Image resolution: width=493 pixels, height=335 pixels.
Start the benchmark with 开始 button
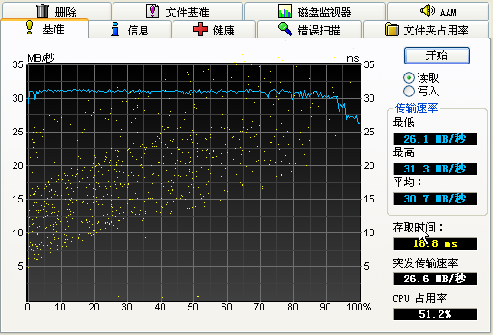(x=437, y=55)
